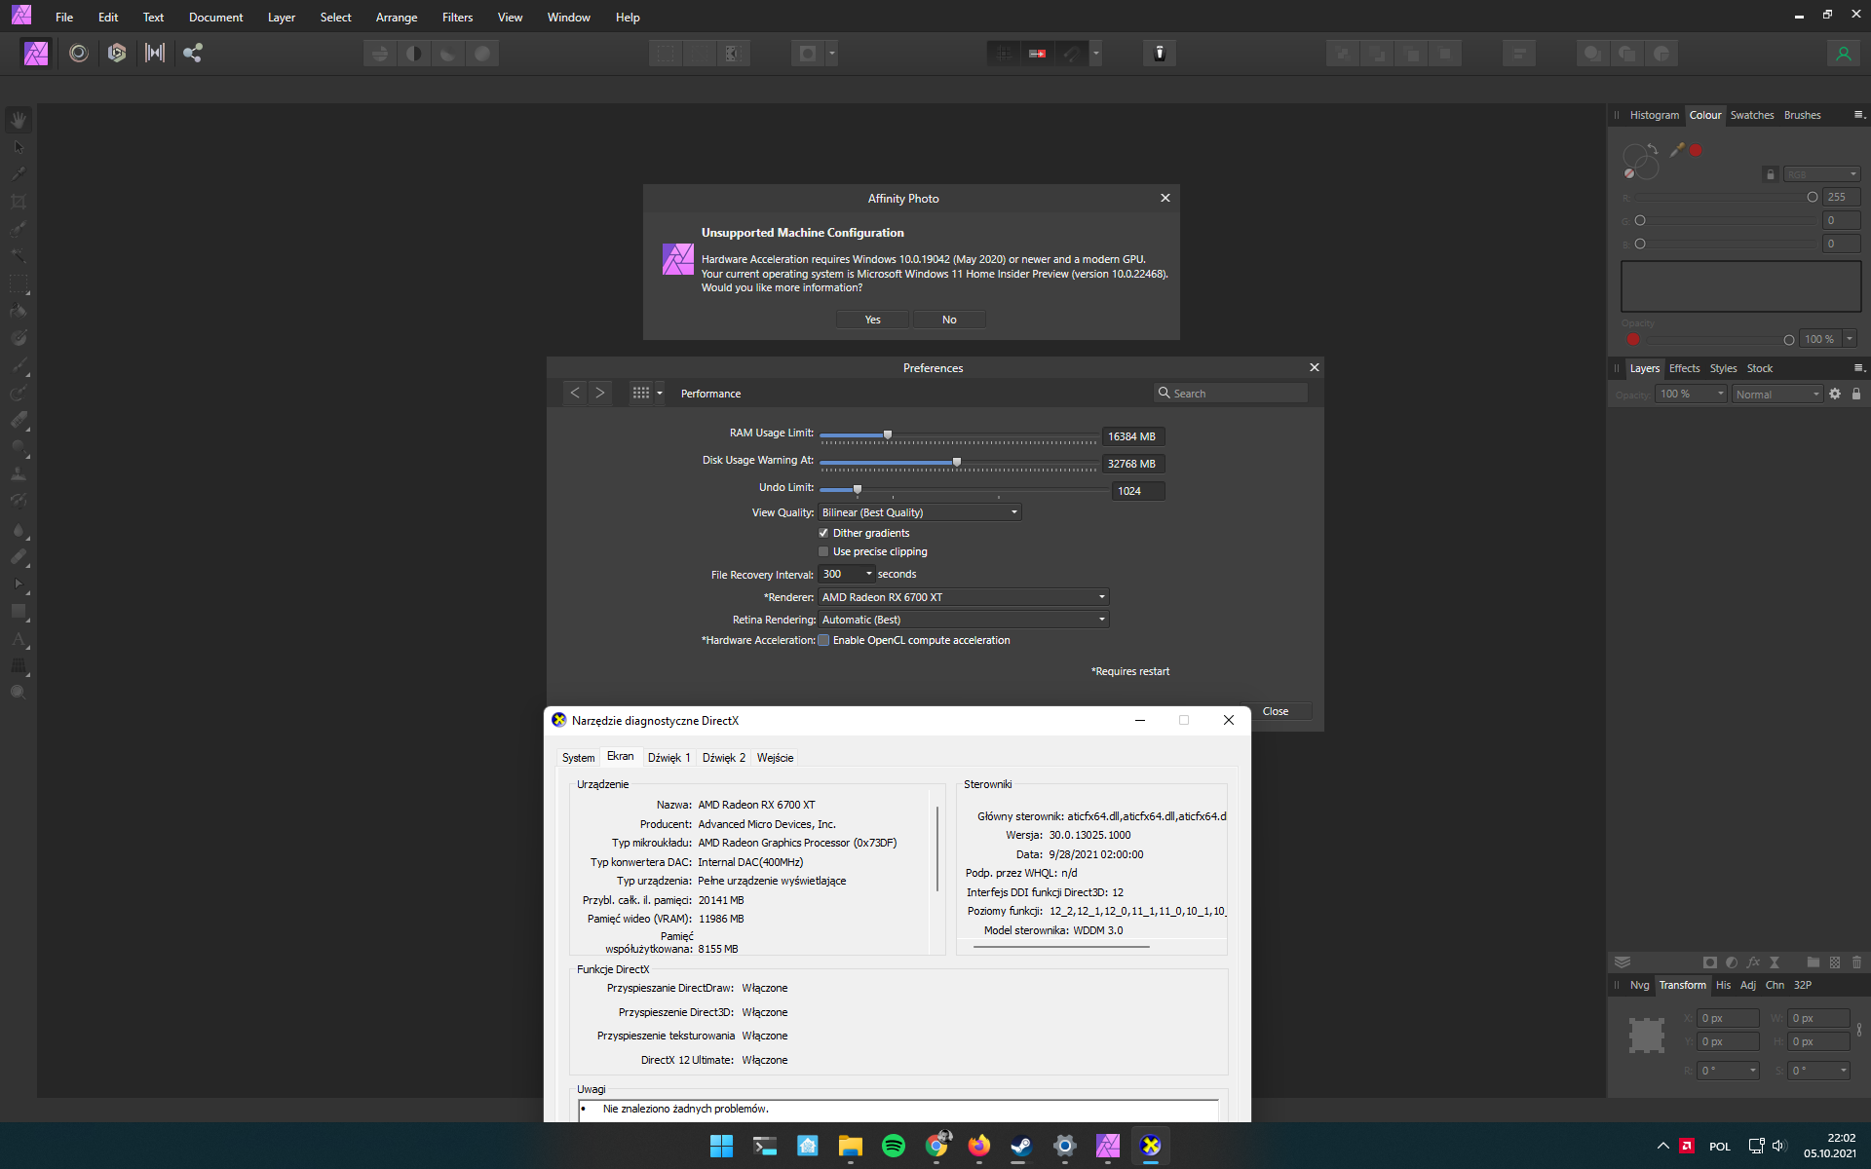The image size is (1871, 1169).
Task: Select the Text tool in tools panel
Action: click(19, 639)
